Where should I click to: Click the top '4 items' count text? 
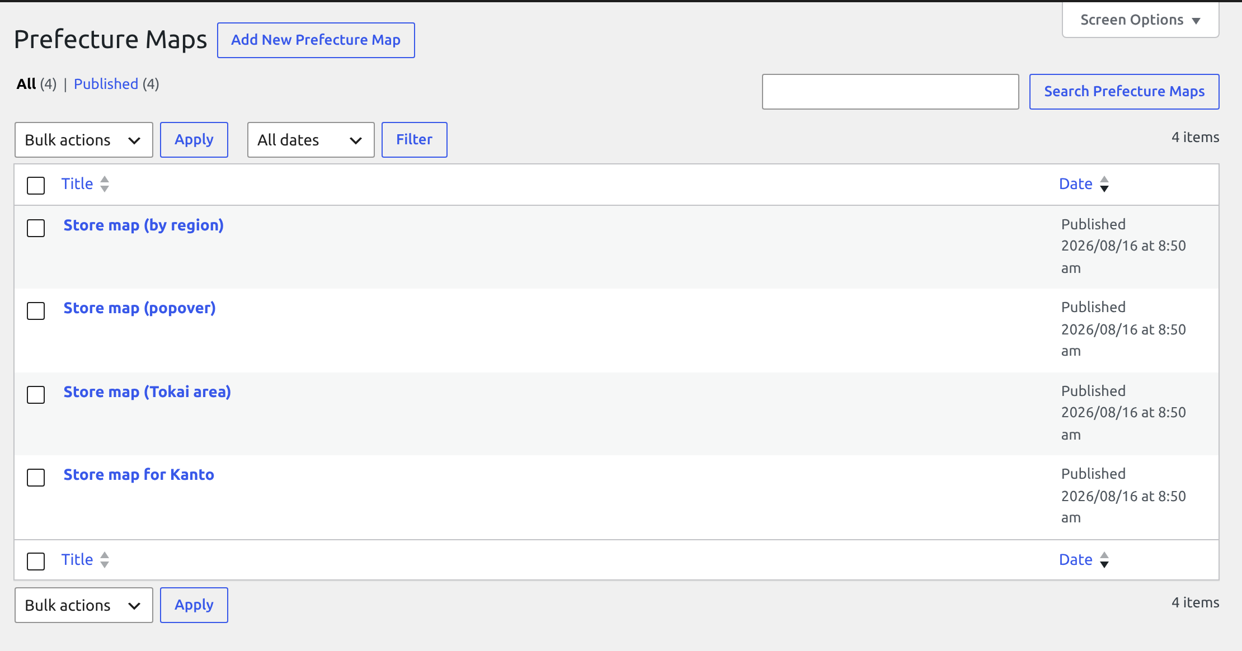pyautogui.click(x=1196, y=138)
